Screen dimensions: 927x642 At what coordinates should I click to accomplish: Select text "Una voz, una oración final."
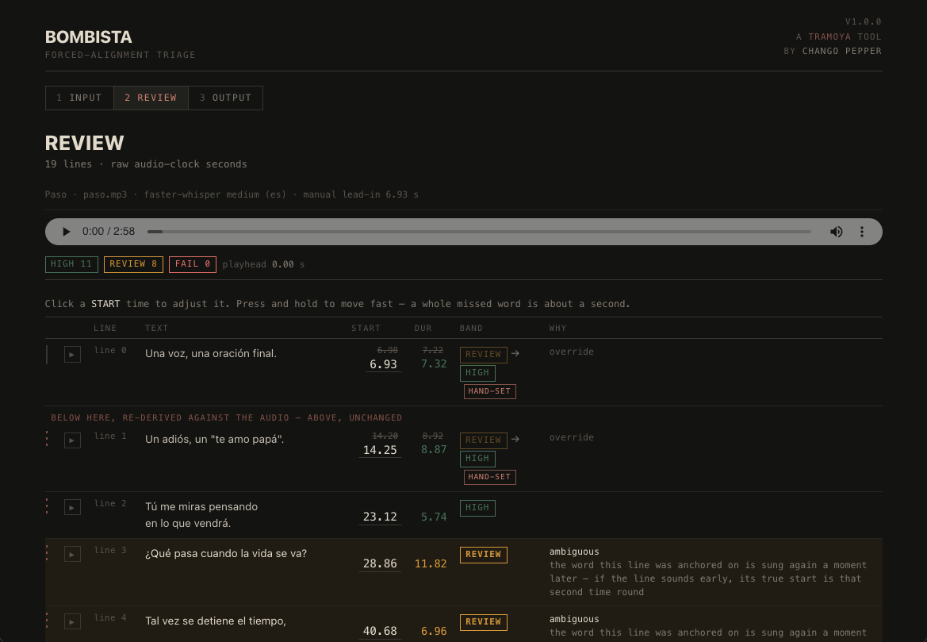211,354
